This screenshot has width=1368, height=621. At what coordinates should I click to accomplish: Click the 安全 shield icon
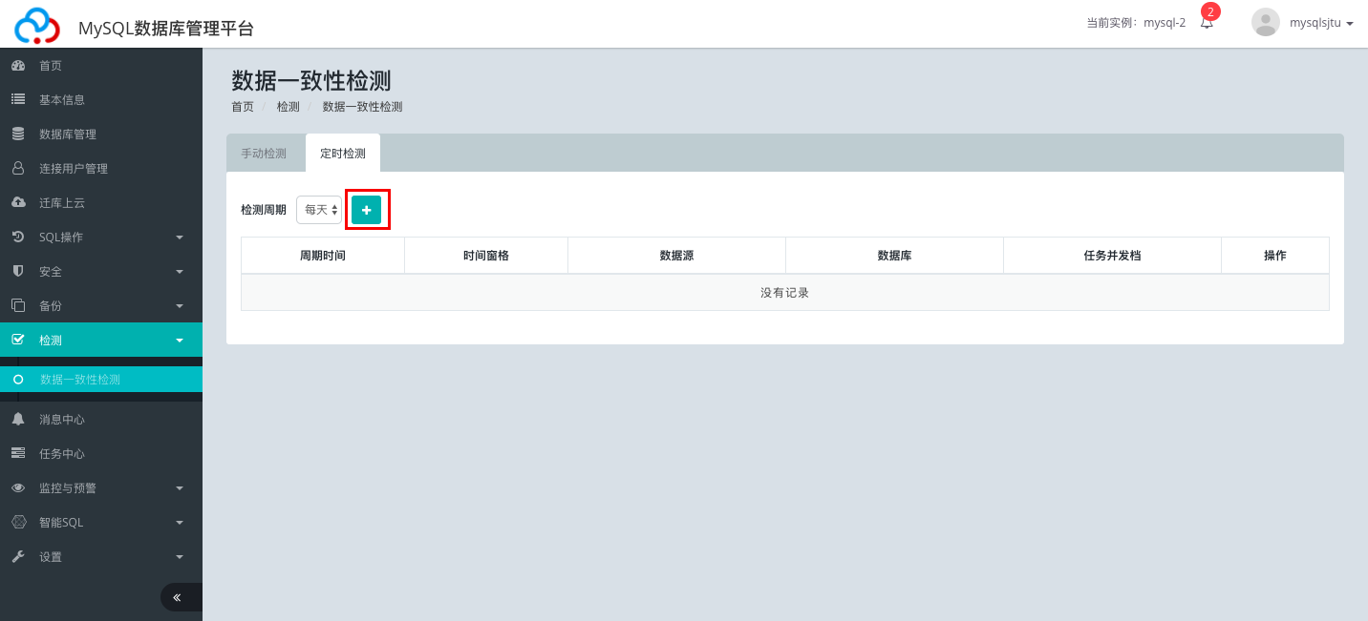coord(17,271)
